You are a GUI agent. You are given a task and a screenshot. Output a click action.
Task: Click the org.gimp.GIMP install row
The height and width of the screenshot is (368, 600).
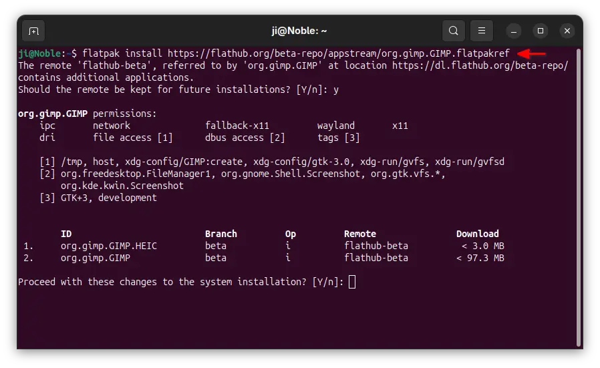[x=263, y=258]
